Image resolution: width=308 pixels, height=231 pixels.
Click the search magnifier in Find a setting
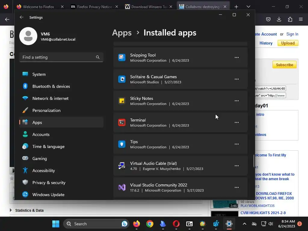tap(98, 57)
